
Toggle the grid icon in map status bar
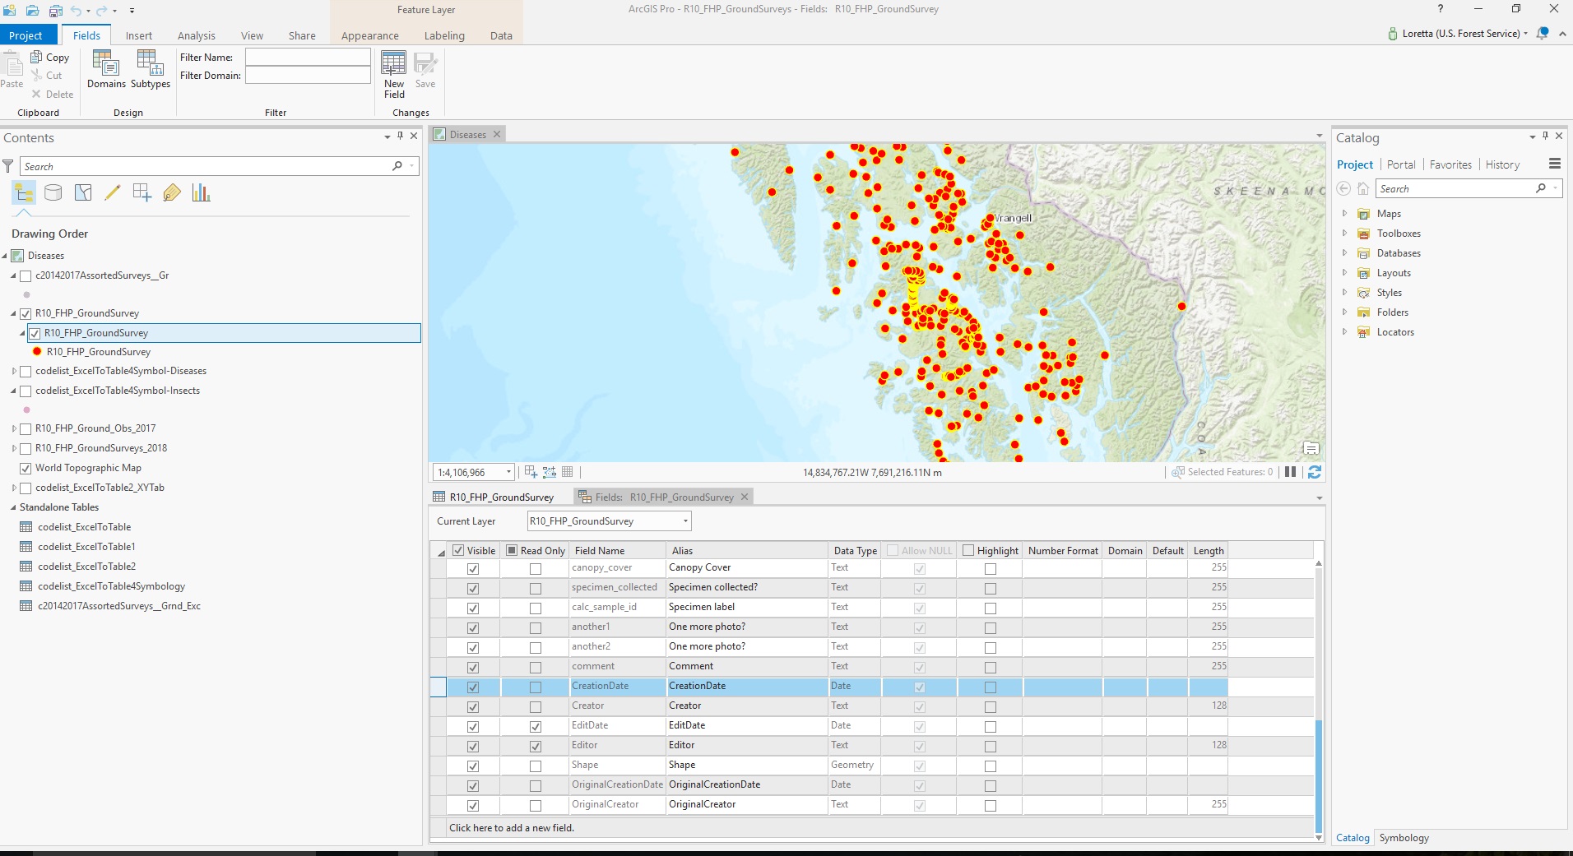(x=568, y=472)
